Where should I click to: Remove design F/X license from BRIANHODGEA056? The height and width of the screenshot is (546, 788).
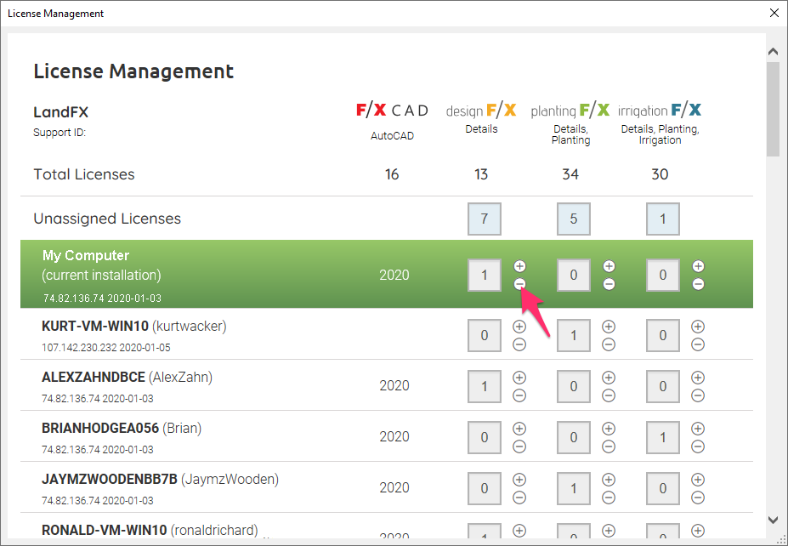pos(519,446)
